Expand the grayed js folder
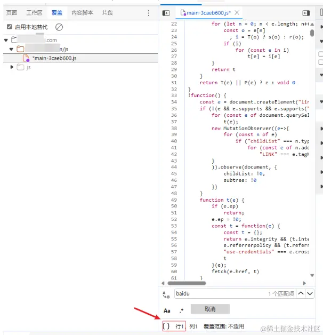323x335 pixels. coord(12,67)
